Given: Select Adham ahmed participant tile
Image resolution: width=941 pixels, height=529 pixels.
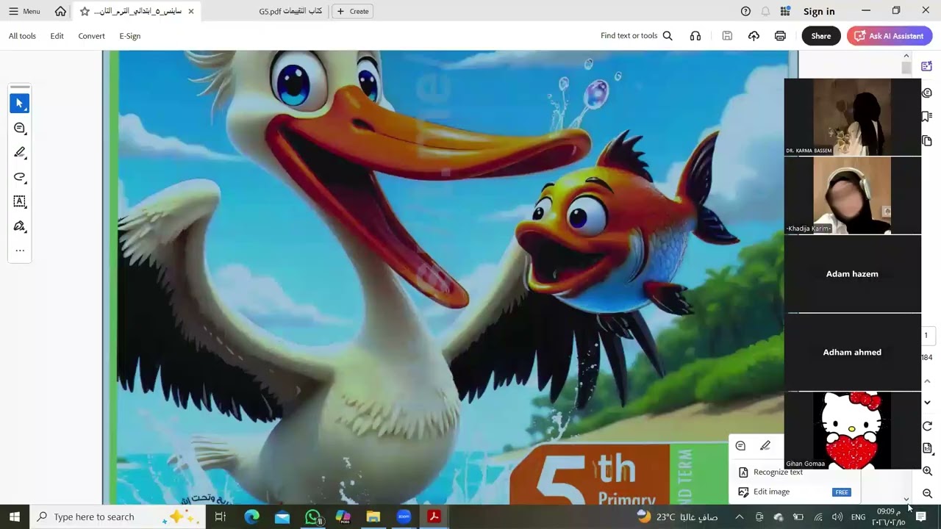Looking at the screenshot, I should (852, 352).
